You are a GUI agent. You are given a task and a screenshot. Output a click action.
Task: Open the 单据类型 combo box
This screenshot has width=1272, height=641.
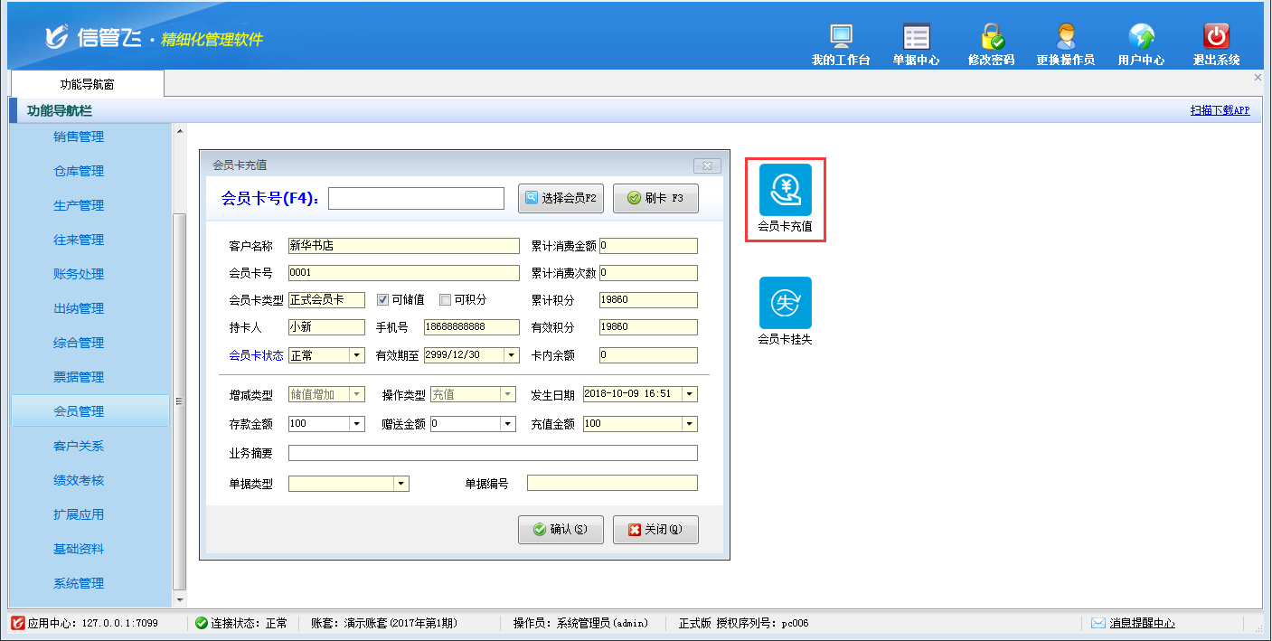pyautogui.click(x=400, y=485)
